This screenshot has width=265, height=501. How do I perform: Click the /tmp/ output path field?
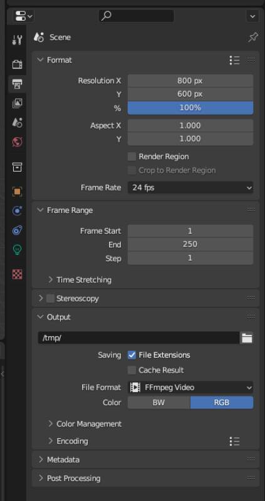tap(138, 338)
